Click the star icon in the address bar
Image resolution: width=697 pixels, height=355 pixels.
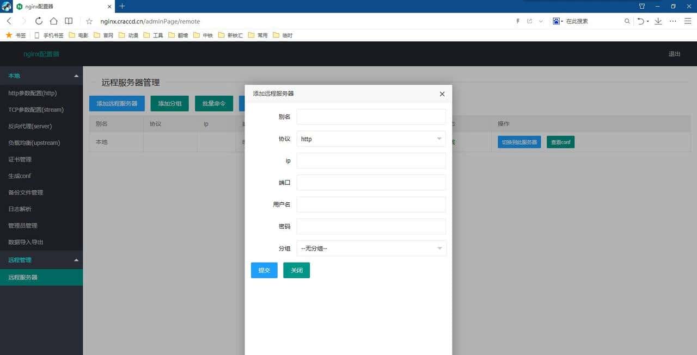coord(89,21)
